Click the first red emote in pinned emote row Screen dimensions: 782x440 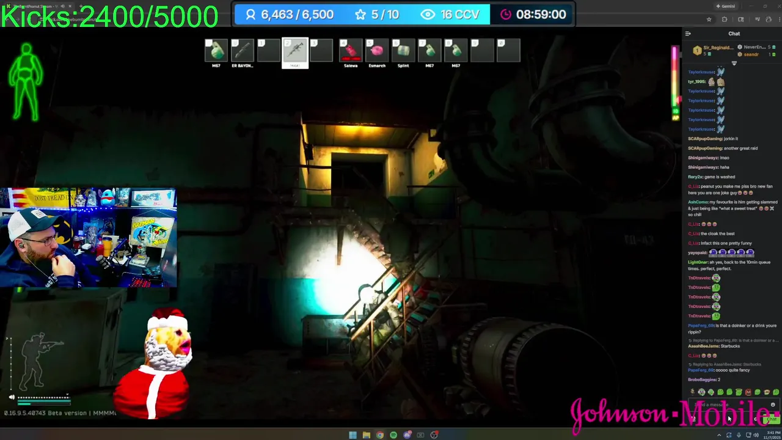click(x=748, y=392)
